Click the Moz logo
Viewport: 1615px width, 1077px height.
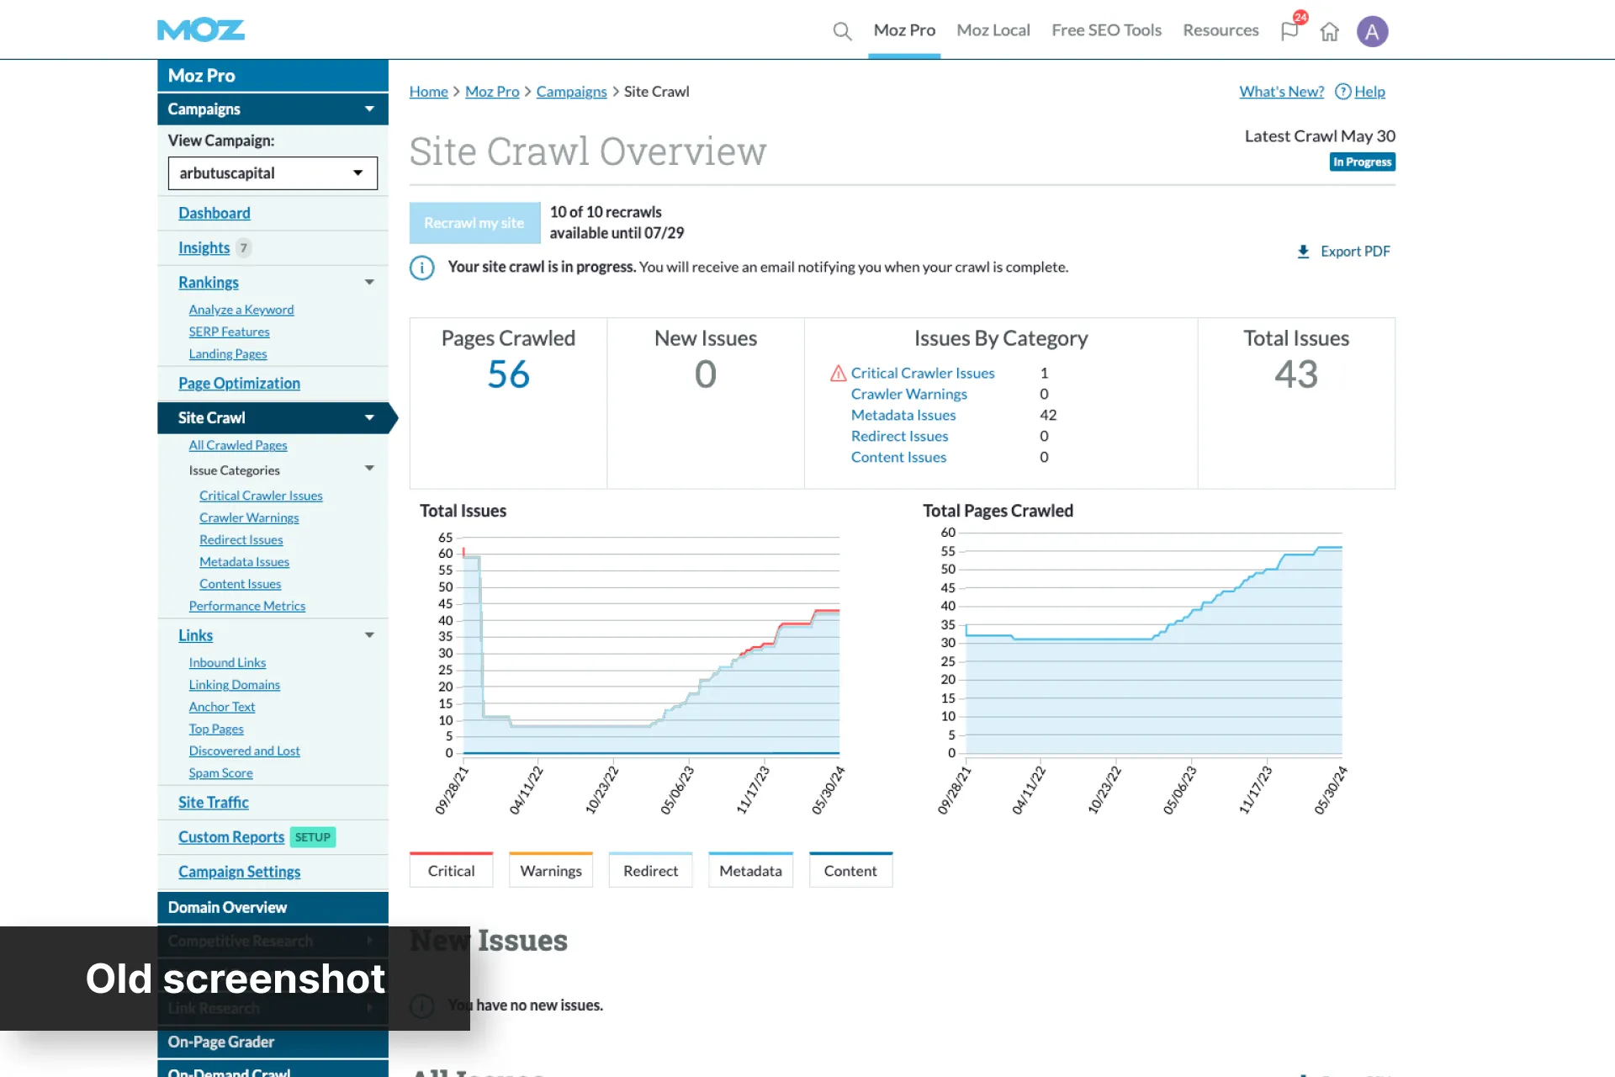coord(201,30)
